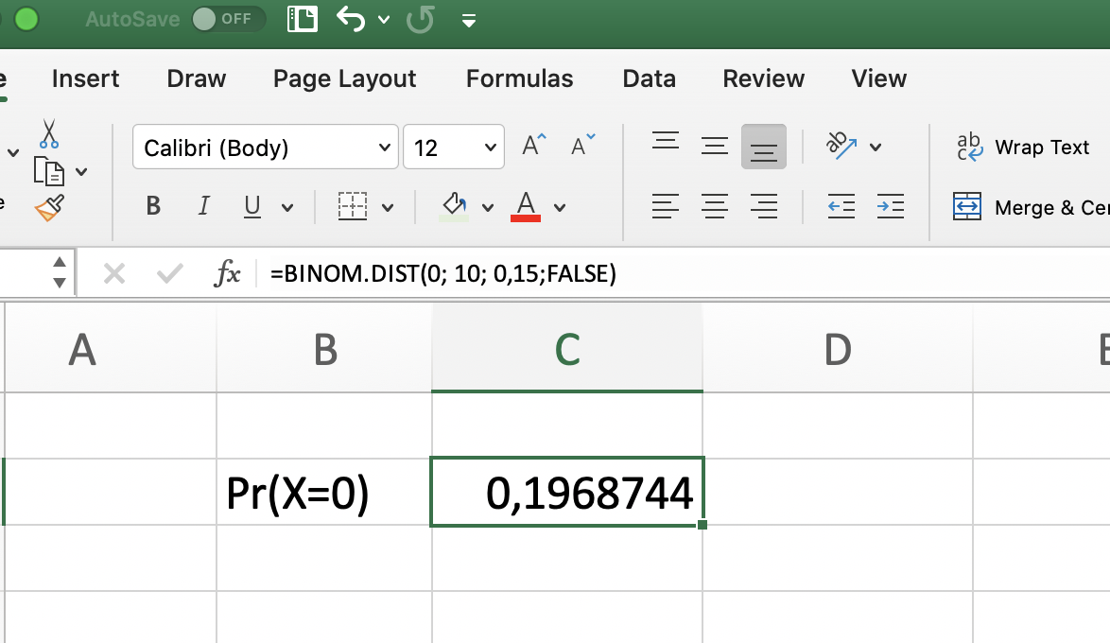
Task: Apply the red font color swatch
Action: coord(526,206)
